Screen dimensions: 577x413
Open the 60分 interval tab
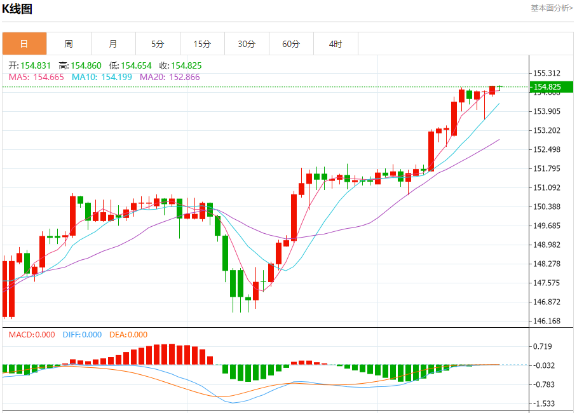click(x=292, y=44)
